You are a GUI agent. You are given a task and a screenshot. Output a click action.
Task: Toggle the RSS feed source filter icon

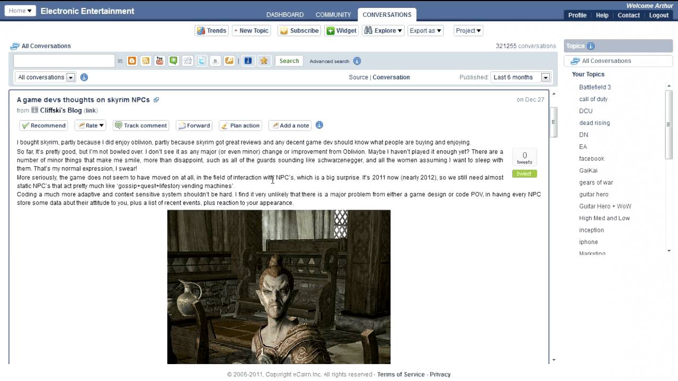(x=146, y=61)
